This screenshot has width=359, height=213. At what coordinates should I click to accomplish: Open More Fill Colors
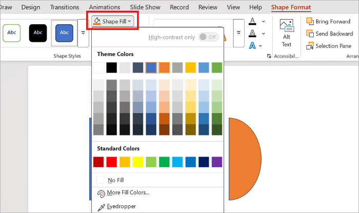tap(157, 193)
